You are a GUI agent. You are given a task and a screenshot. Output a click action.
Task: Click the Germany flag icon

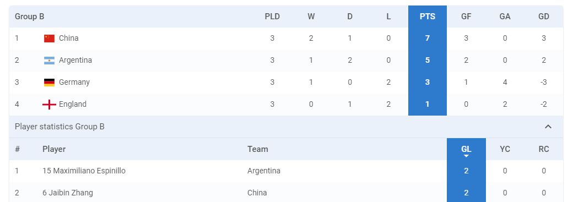click(50, 82)
